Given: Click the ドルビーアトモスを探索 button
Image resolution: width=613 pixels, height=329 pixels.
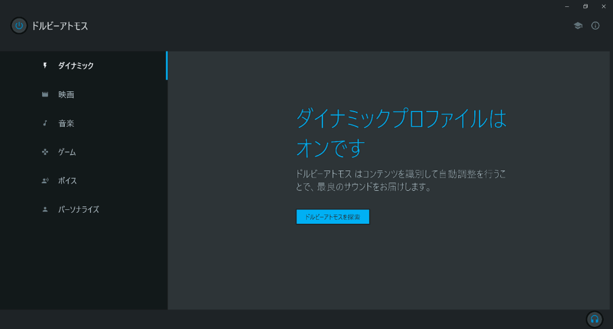Looking at the screenshot, I should point(333,217).
